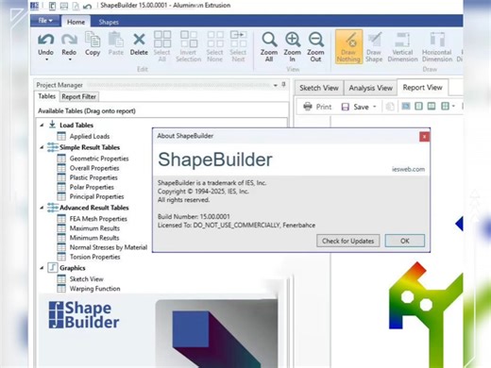Viewport: 491px width, 368px height.
Task: Select Maximum Results table
Action: pyautogui.click(x=94, y=228)
